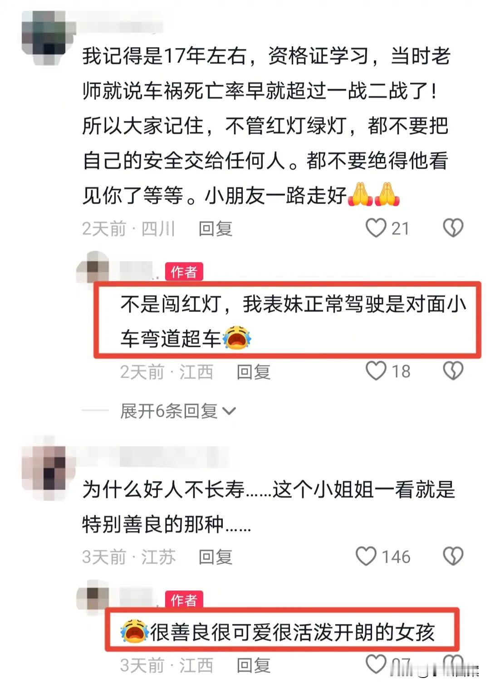Image resolution: width=490 pixels, height=688 pixels.
Task: Like the author reply with 18 likes
Action: (376, 371)
